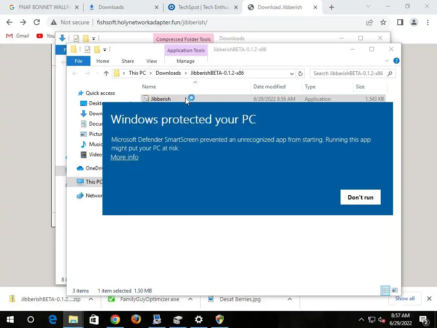The height and width of the screenshot is (328, 437).
Task: Share this page icon in Chrome
Action: pos(370,22)
